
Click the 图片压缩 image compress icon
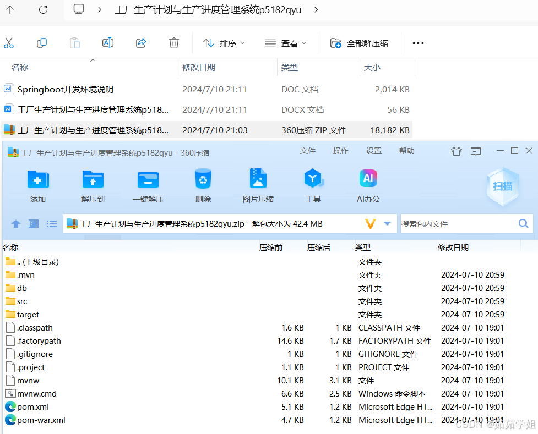point(258,178)
